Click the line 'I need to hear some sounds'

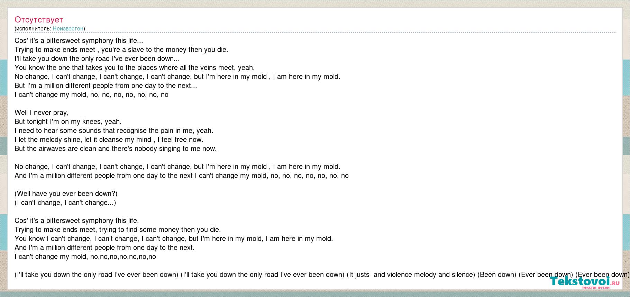pos(114,130)
